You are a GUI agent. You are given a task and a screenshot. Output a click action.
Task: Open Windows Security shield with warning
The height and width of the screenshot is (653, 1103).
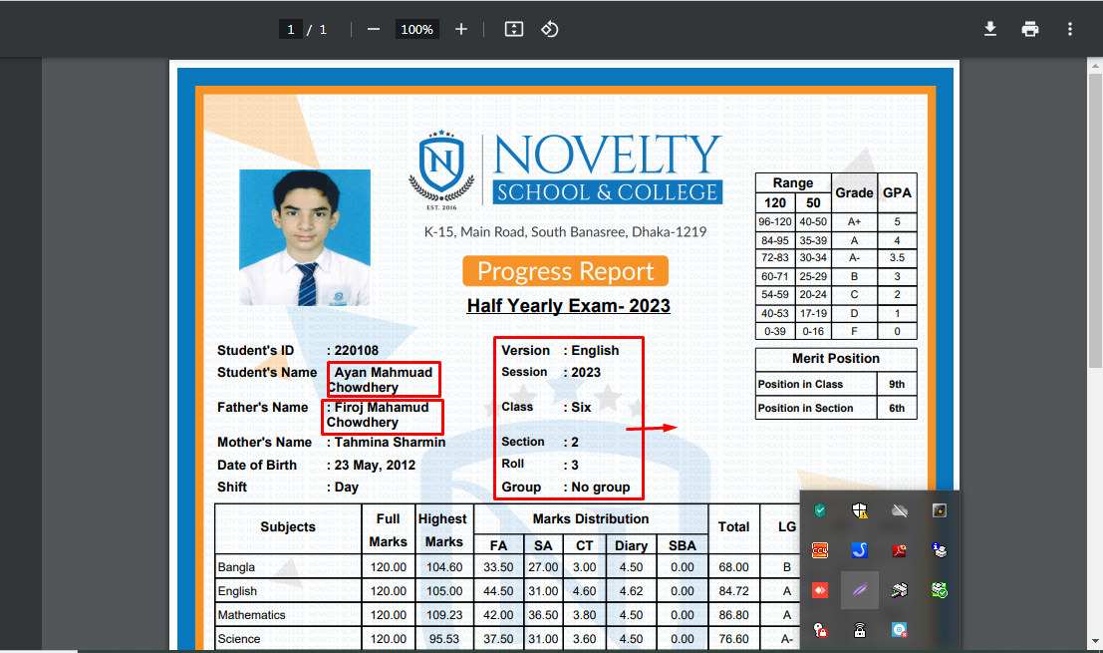(860, 510)
